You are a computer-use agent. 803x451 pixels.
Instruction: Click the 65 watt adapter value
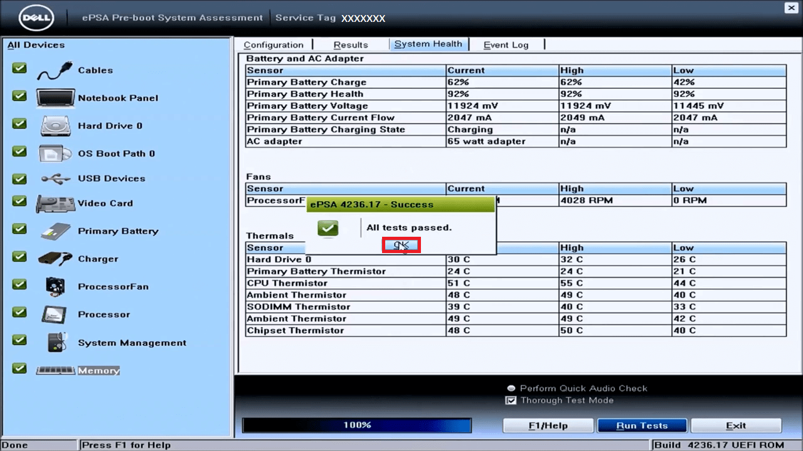tap(486, 142)
